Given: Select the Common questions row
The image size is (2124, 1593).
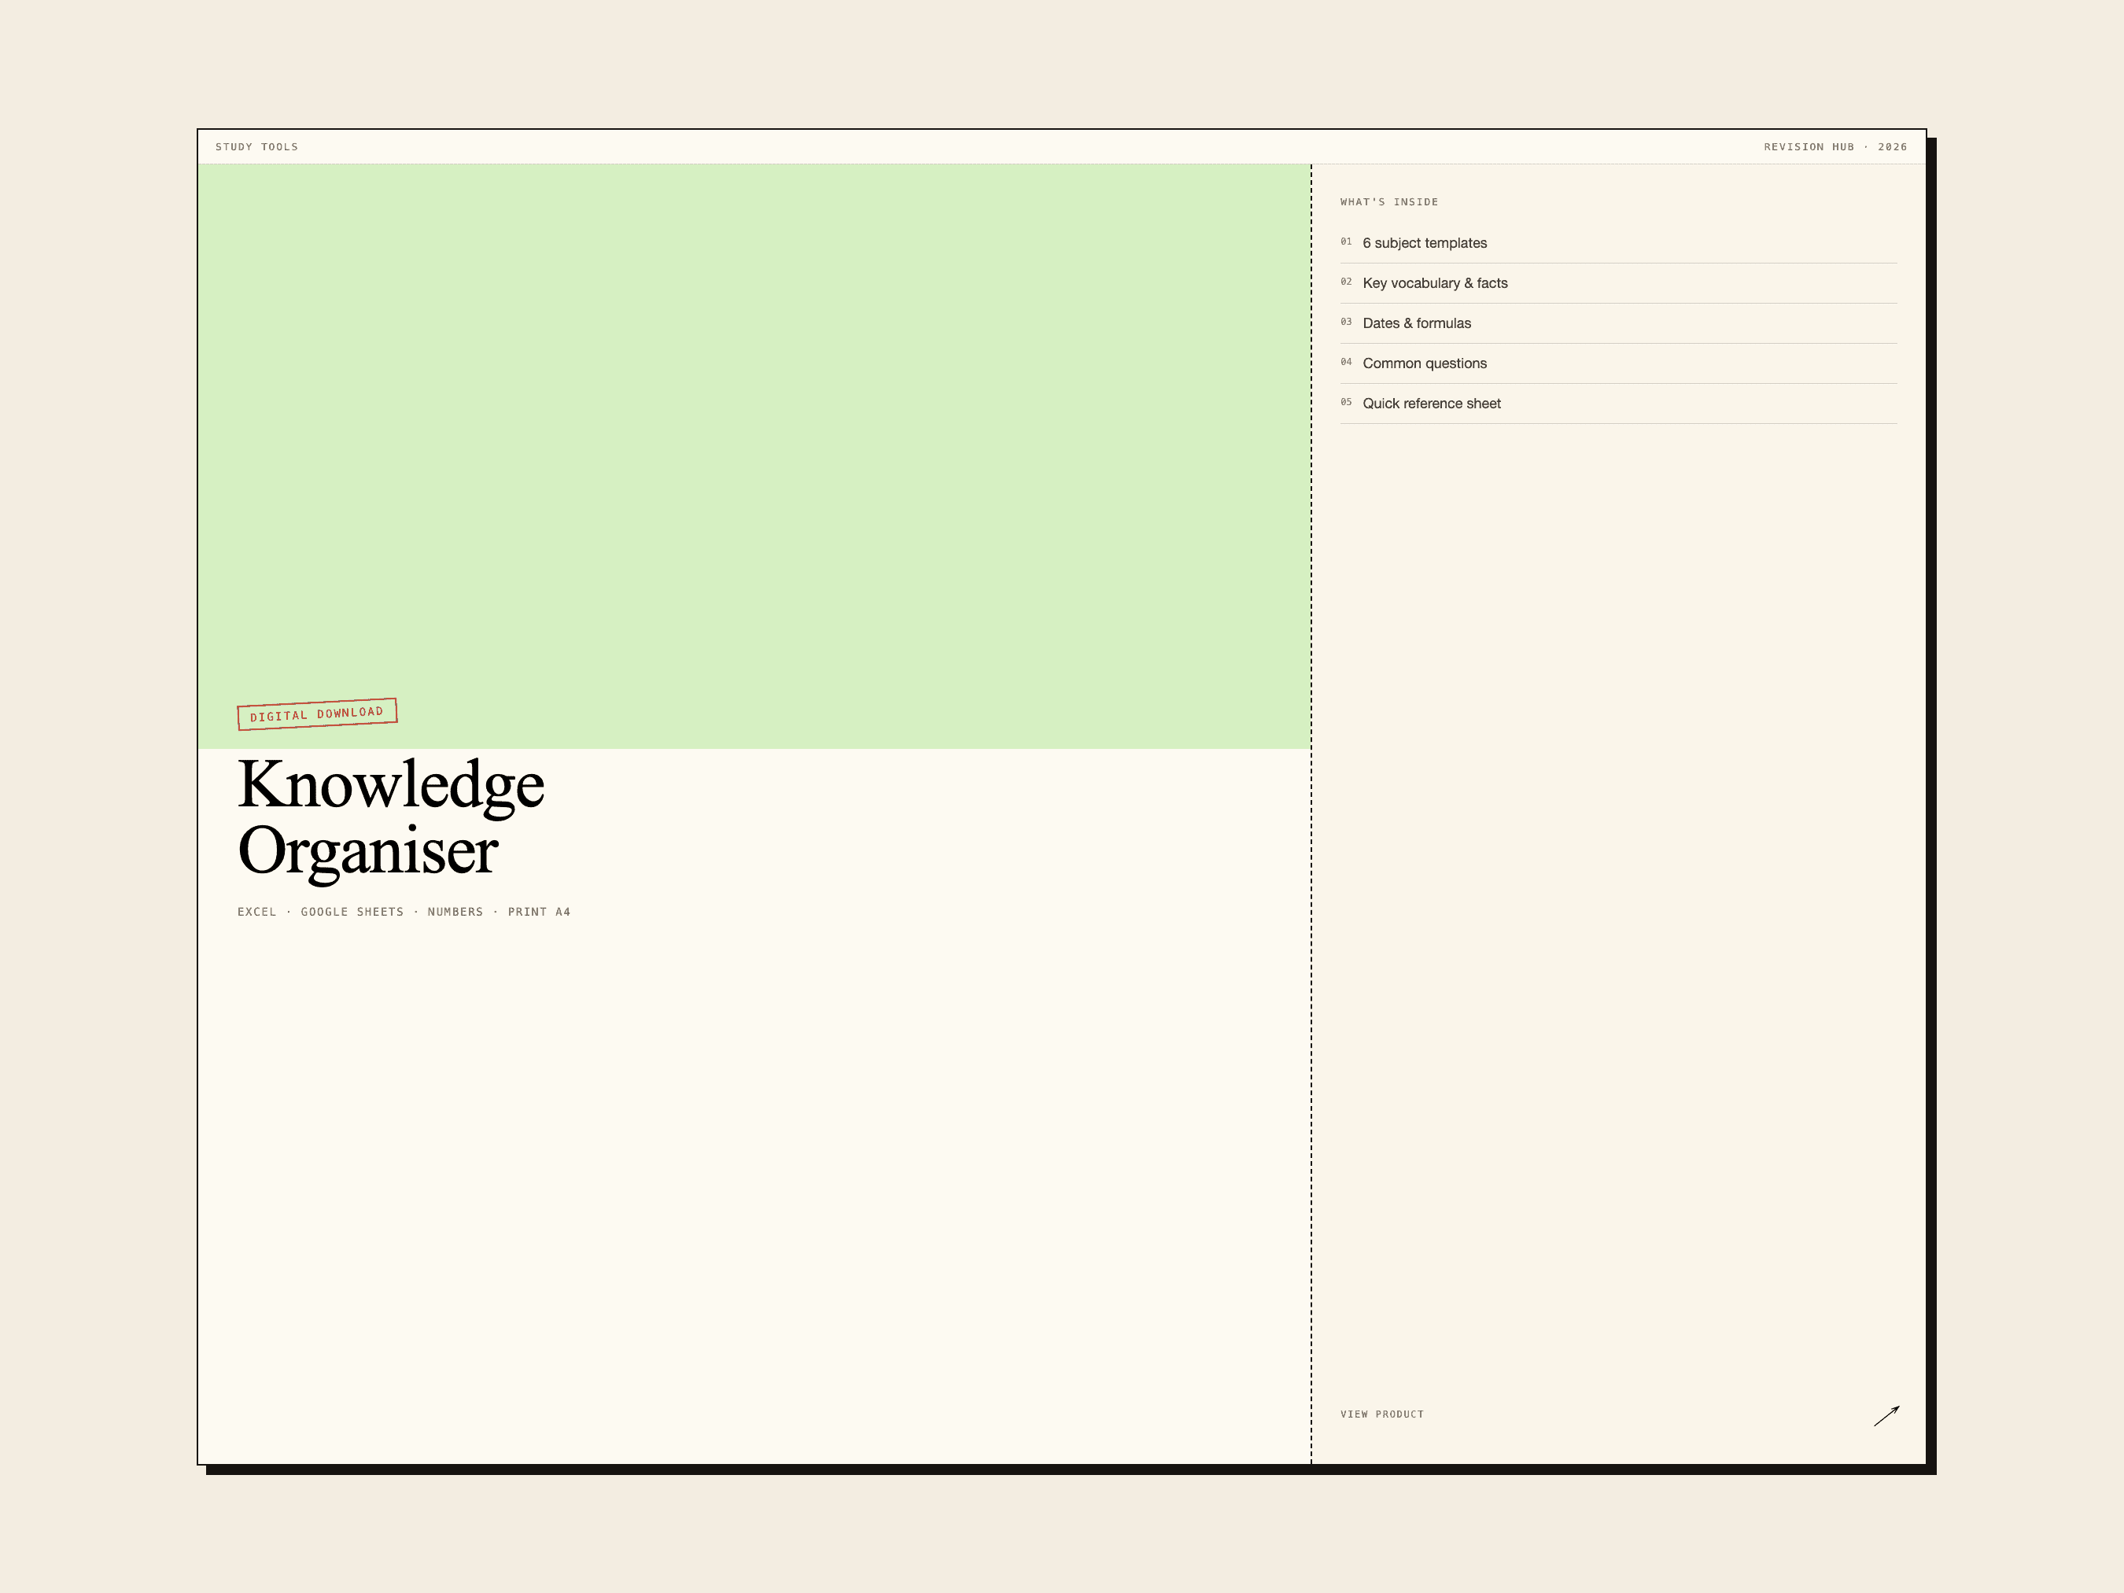Looking at the screenshot, I should [x=1618, y=364].
